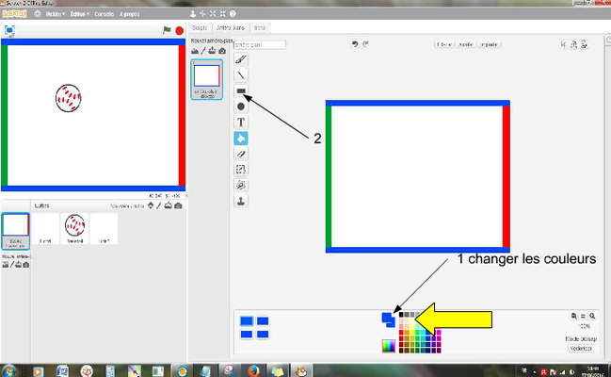Upload sprite from file icon
611x377 pixels.
click(x=168, y=205)
